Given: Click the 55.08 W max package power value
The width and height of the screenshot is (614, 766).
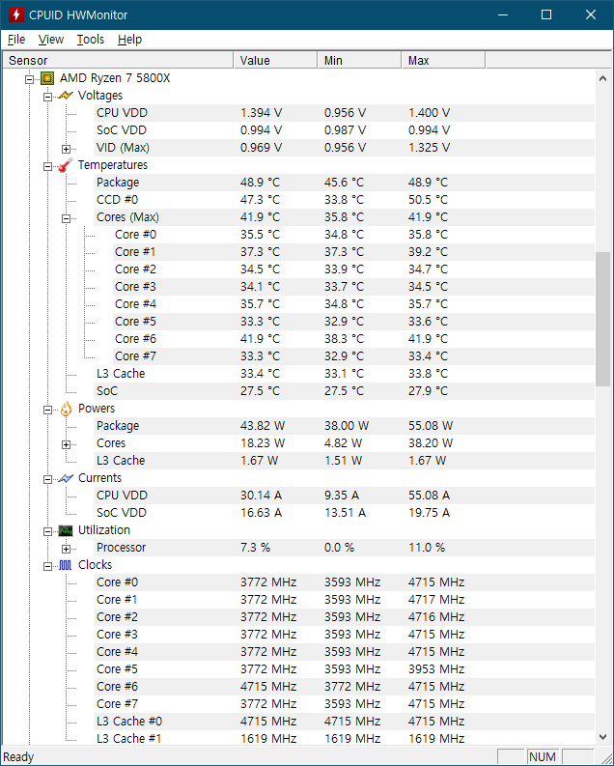Looking at the screenshot, I should tap(431, 426).
